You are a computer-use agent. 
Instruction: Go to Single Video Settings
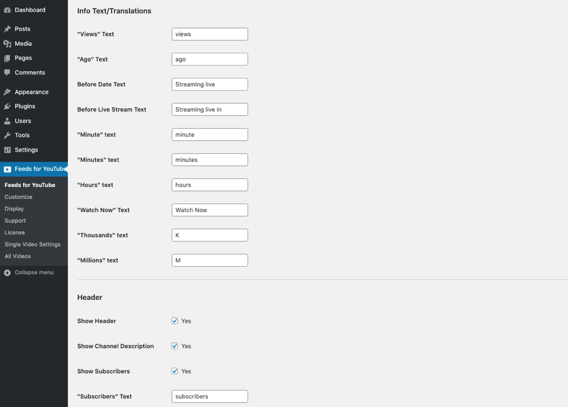(x=33, y=244)
